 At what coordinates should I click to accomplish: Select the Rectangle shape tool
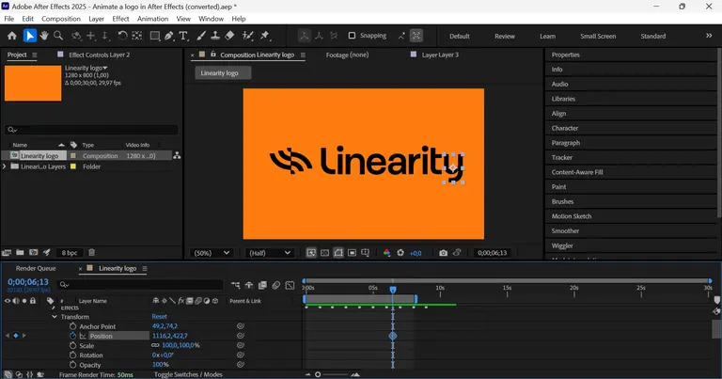coord(155,36)
